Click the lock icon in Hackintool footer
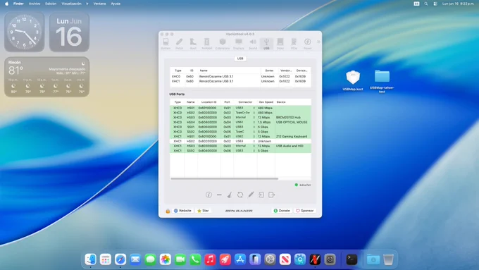479x270 pixels. click(168, 211)
